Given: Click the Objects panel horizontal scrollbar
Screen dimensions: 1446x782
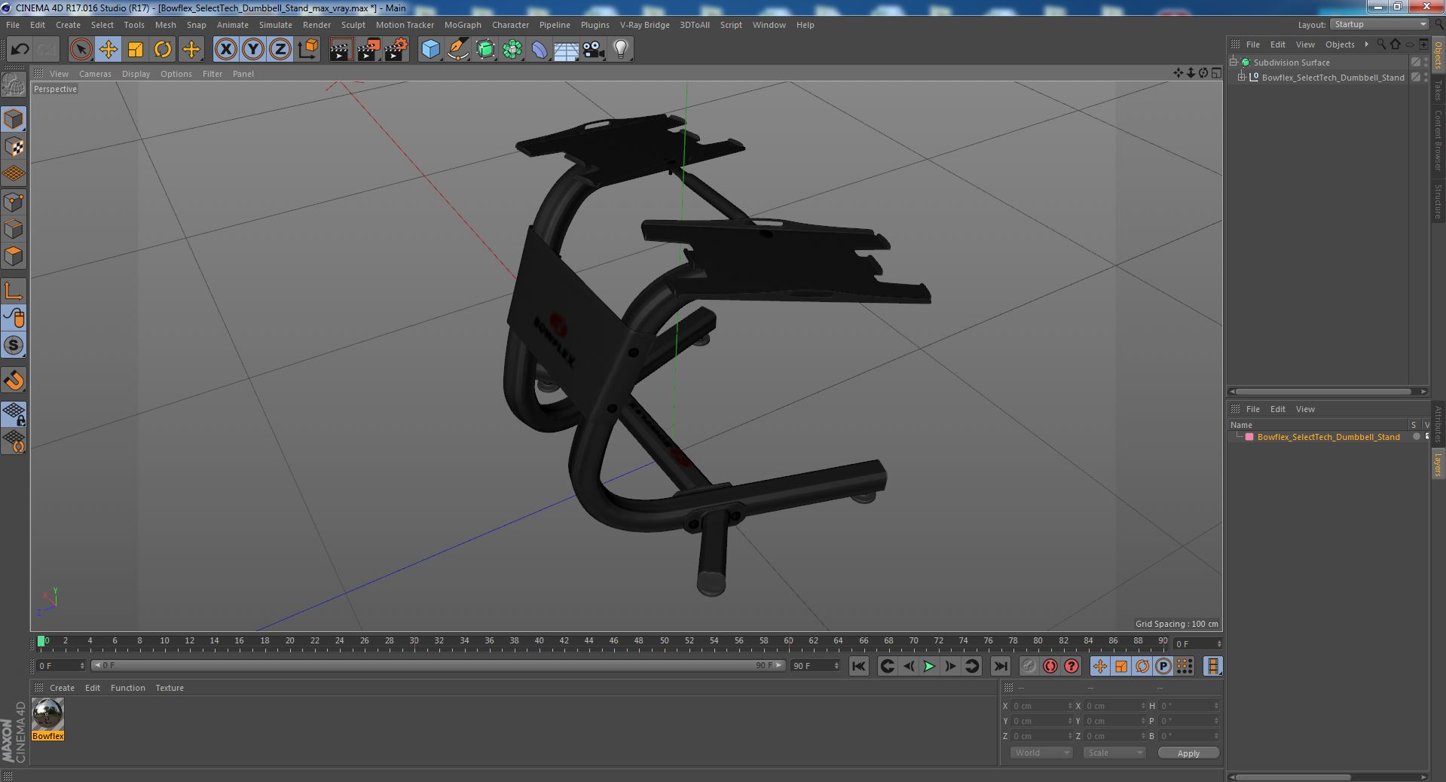Looking at the screenshot, I should (x=1323, y=392).
